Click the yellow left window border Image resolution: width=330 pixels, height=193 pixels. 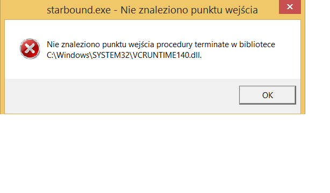tap(2, 63)
